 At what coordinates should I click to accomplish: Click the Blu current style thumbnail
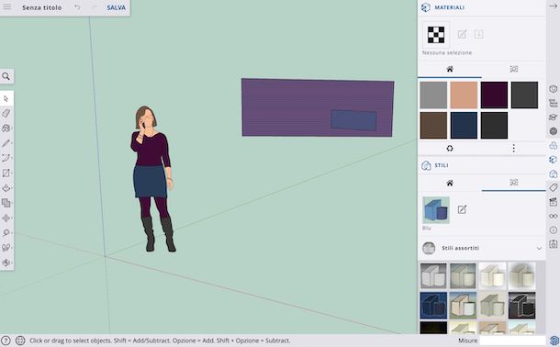[x=436, y=210]
